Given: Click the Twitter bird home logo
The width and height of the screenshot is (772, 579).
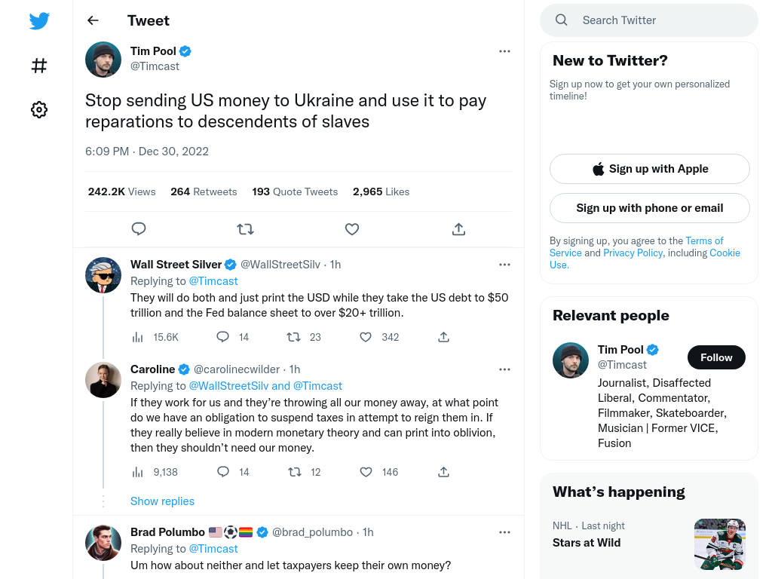Looking at the screenshot, I should pyautogui.click(x=39, y=20).
